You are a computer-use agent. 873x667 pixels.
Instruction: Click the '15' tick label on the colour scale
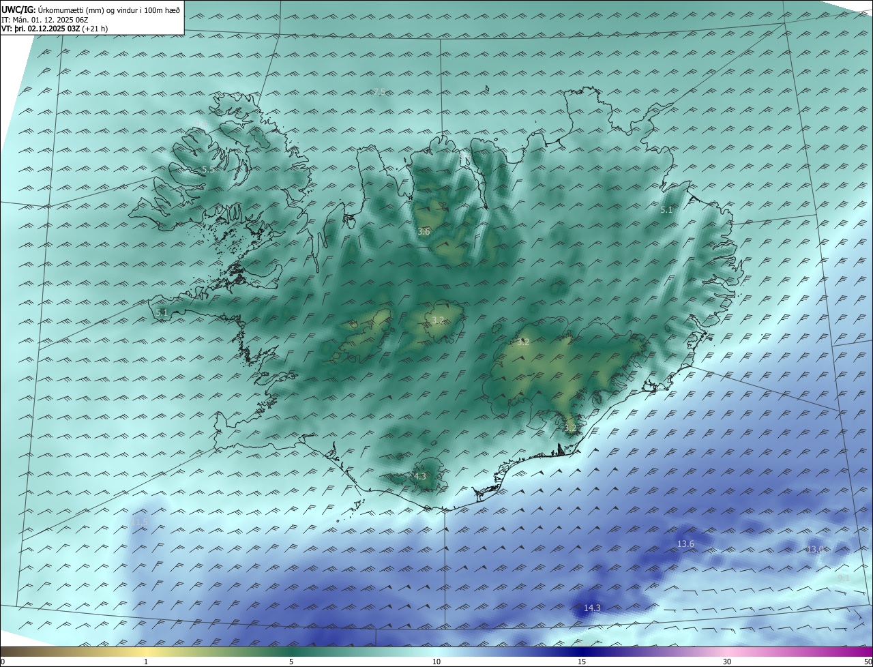(x=582, y=662)
